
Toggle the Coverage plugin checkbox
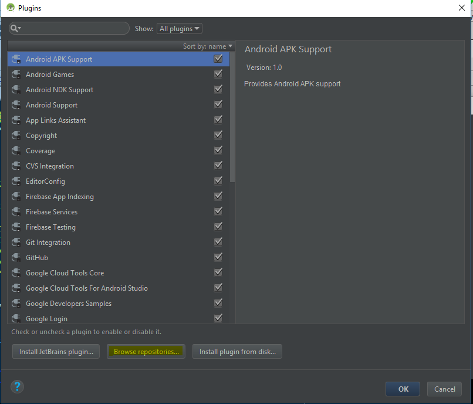[218, 150]
